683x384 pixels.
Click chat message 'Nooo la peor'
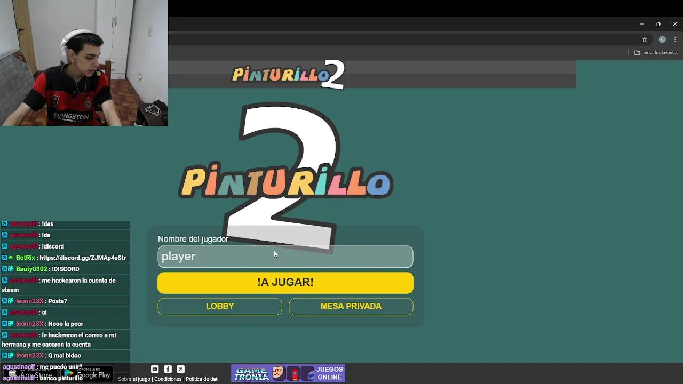66,324
